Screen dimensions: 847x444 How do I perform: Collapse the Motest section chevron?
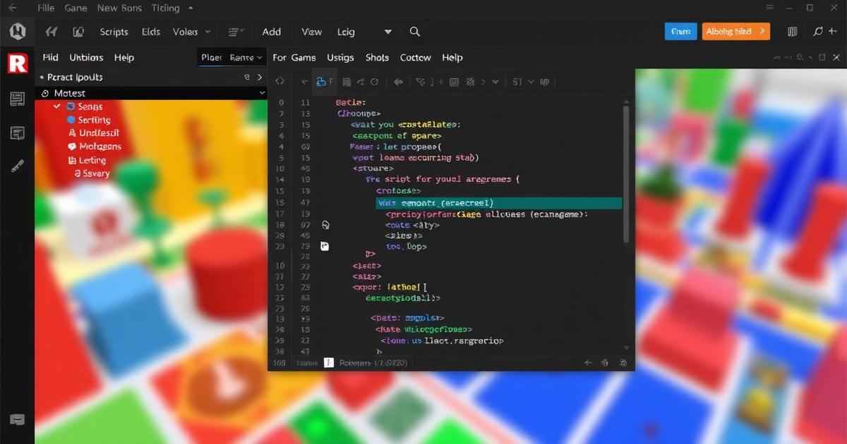tap(262, 93)
